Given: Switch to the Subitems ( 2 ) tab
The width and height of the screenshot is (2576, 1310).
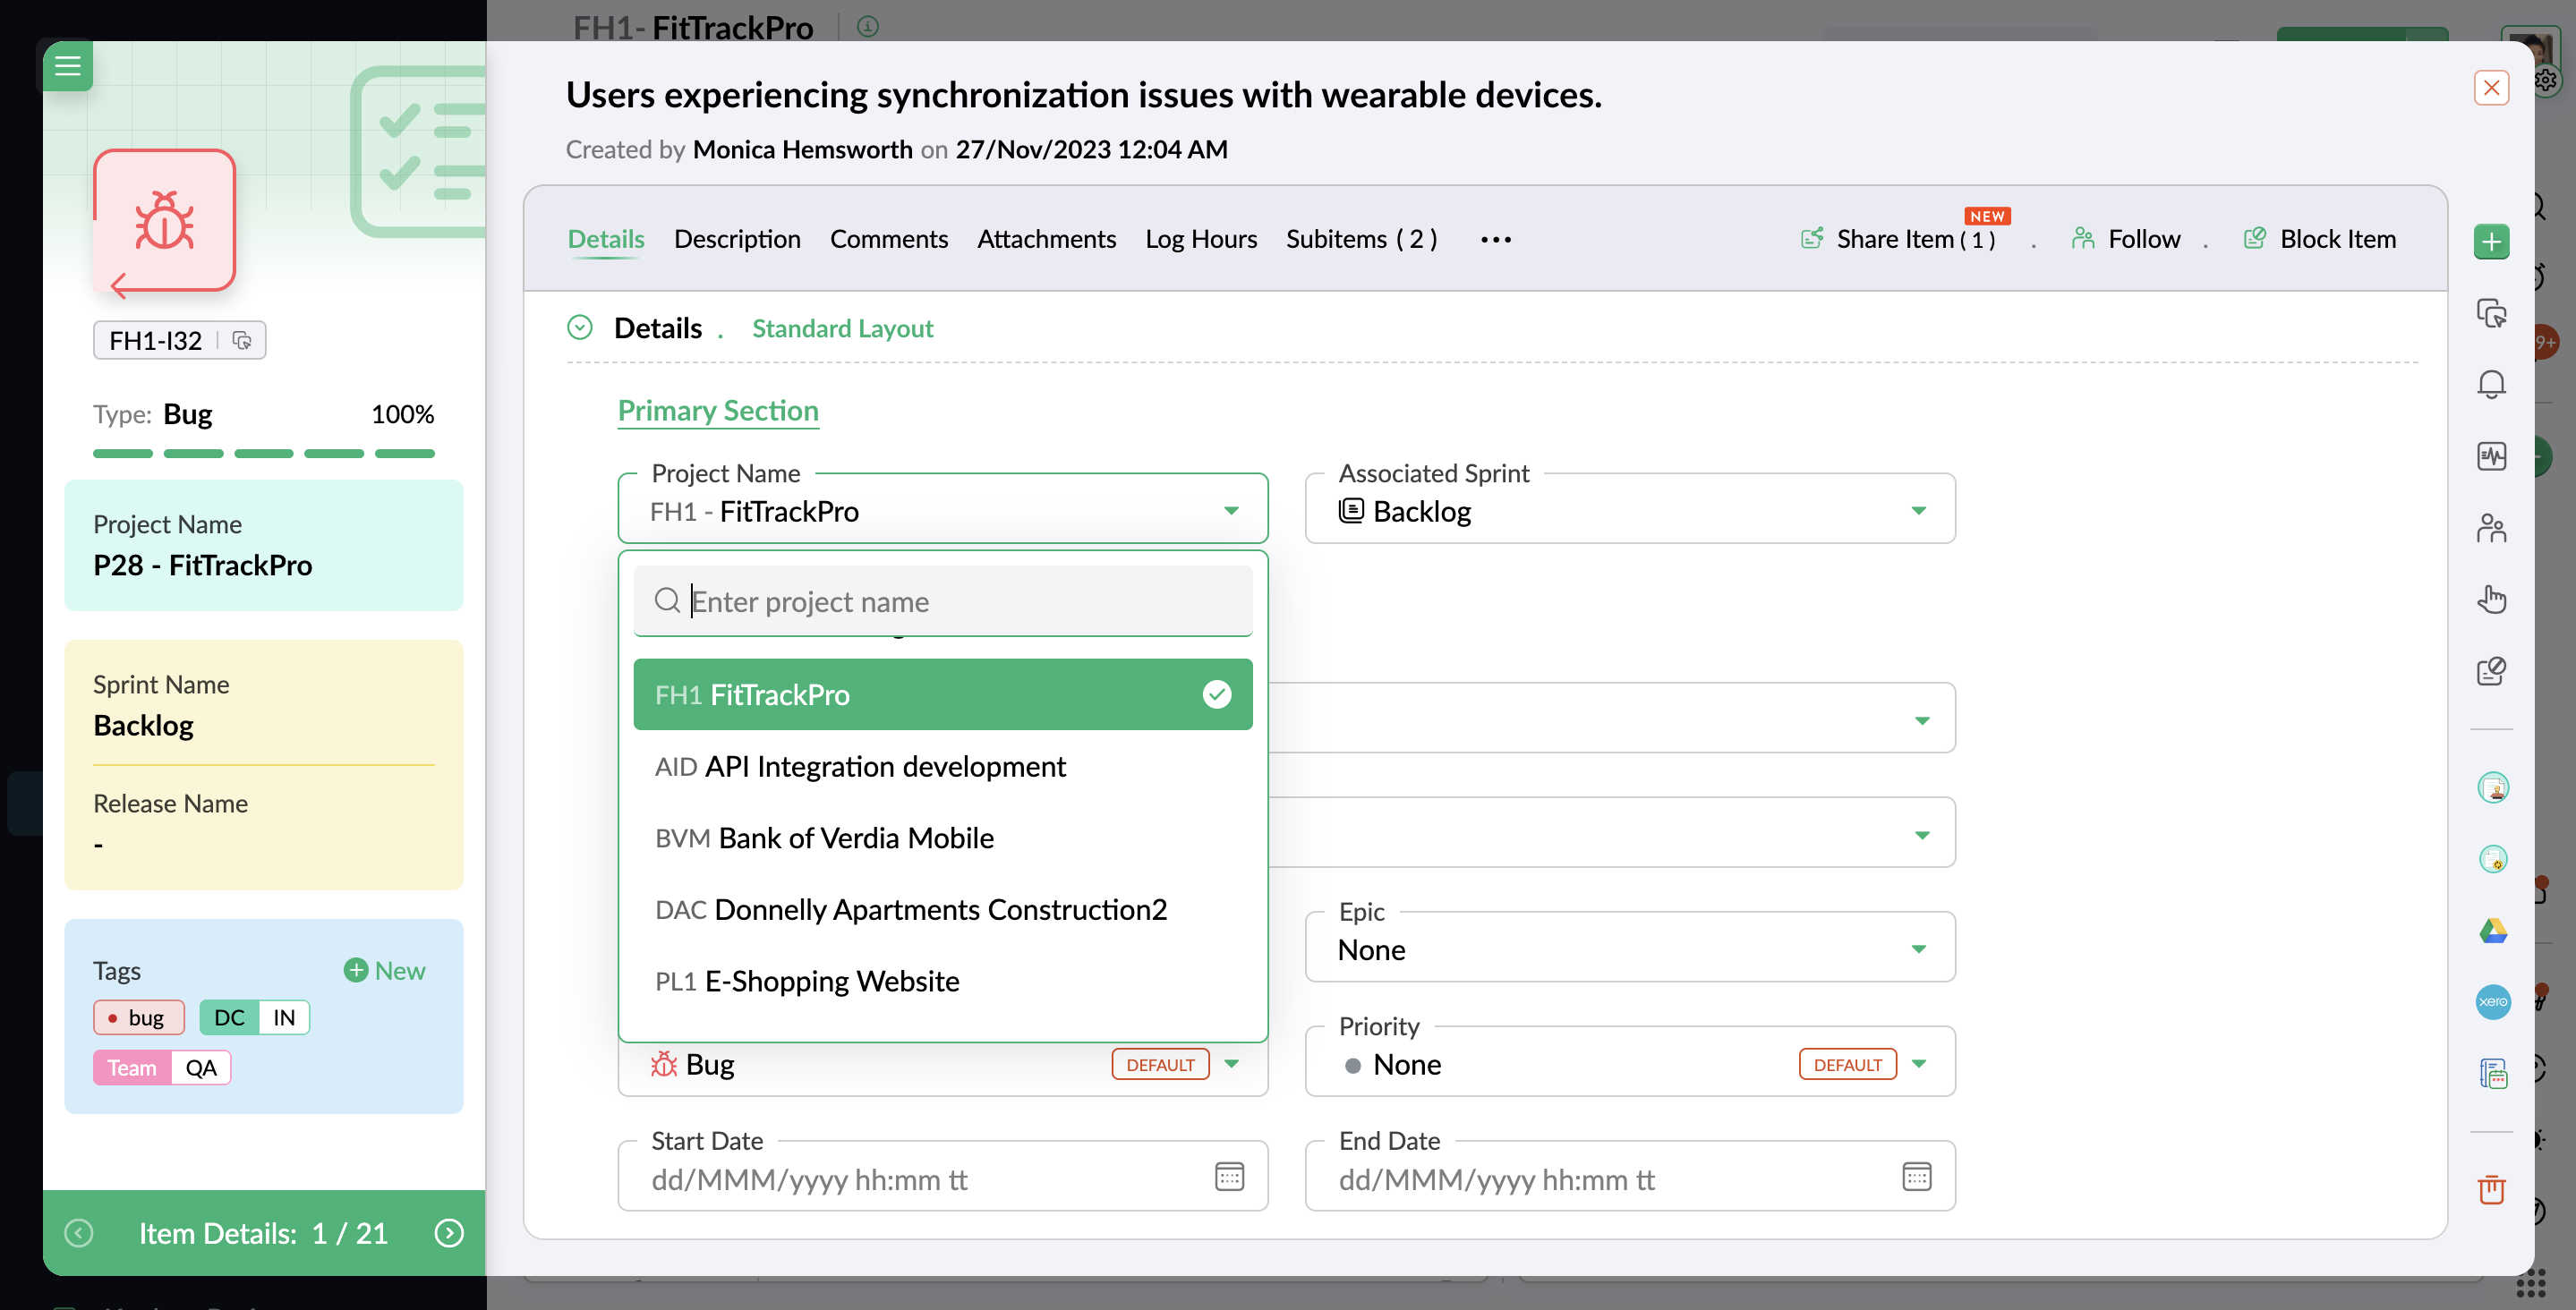Looking at the screenshot, I should click(1361, 239).
